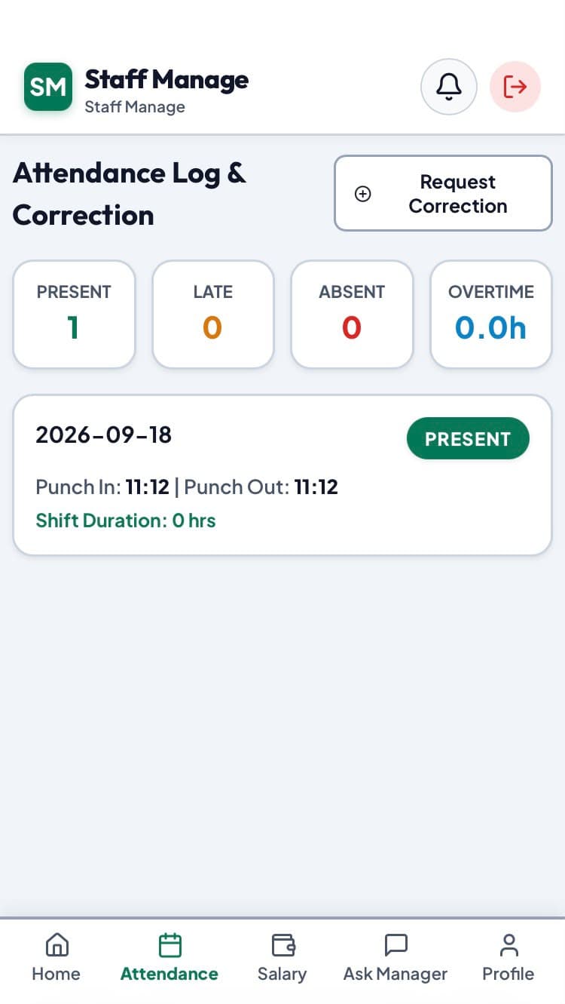Tap the Salary wallet icon
The width and height of the screenshot is (565, 1004).
[283, 945]
